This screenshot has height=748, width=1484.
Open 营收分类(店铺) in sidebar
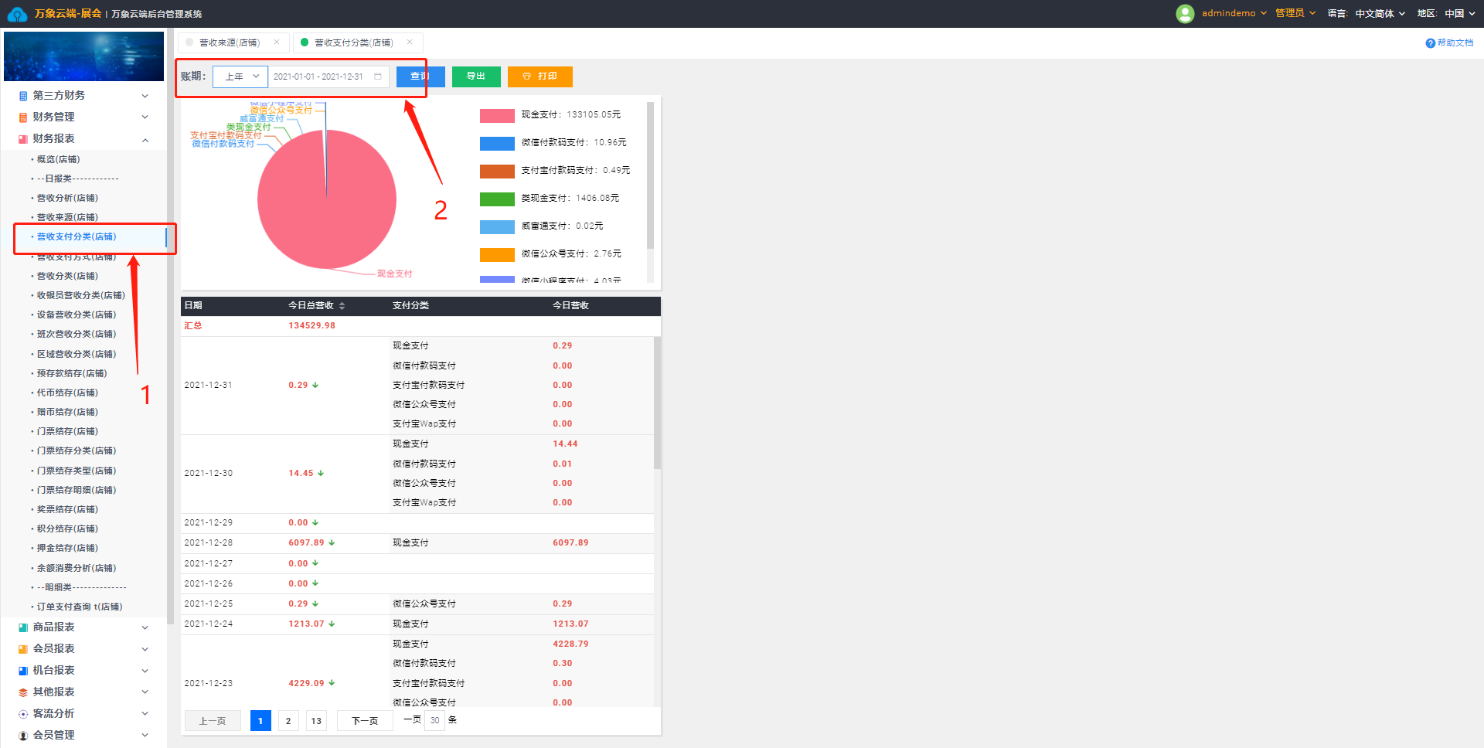pos(67,276)
